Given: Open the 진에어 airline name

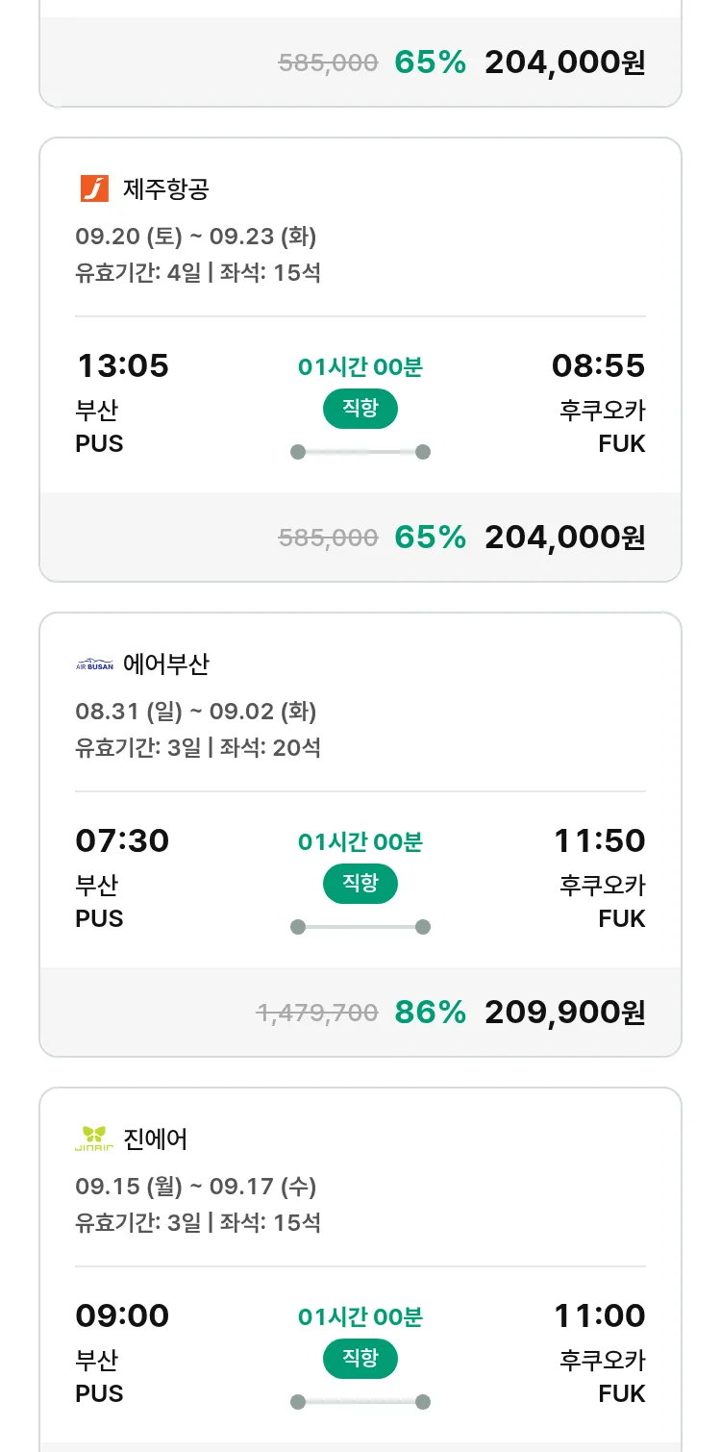Looking at the screenshot, I should 156,1139.
